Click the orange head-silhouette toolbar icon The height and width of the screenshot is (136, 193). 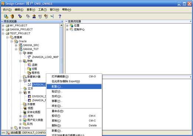point(12,16)
